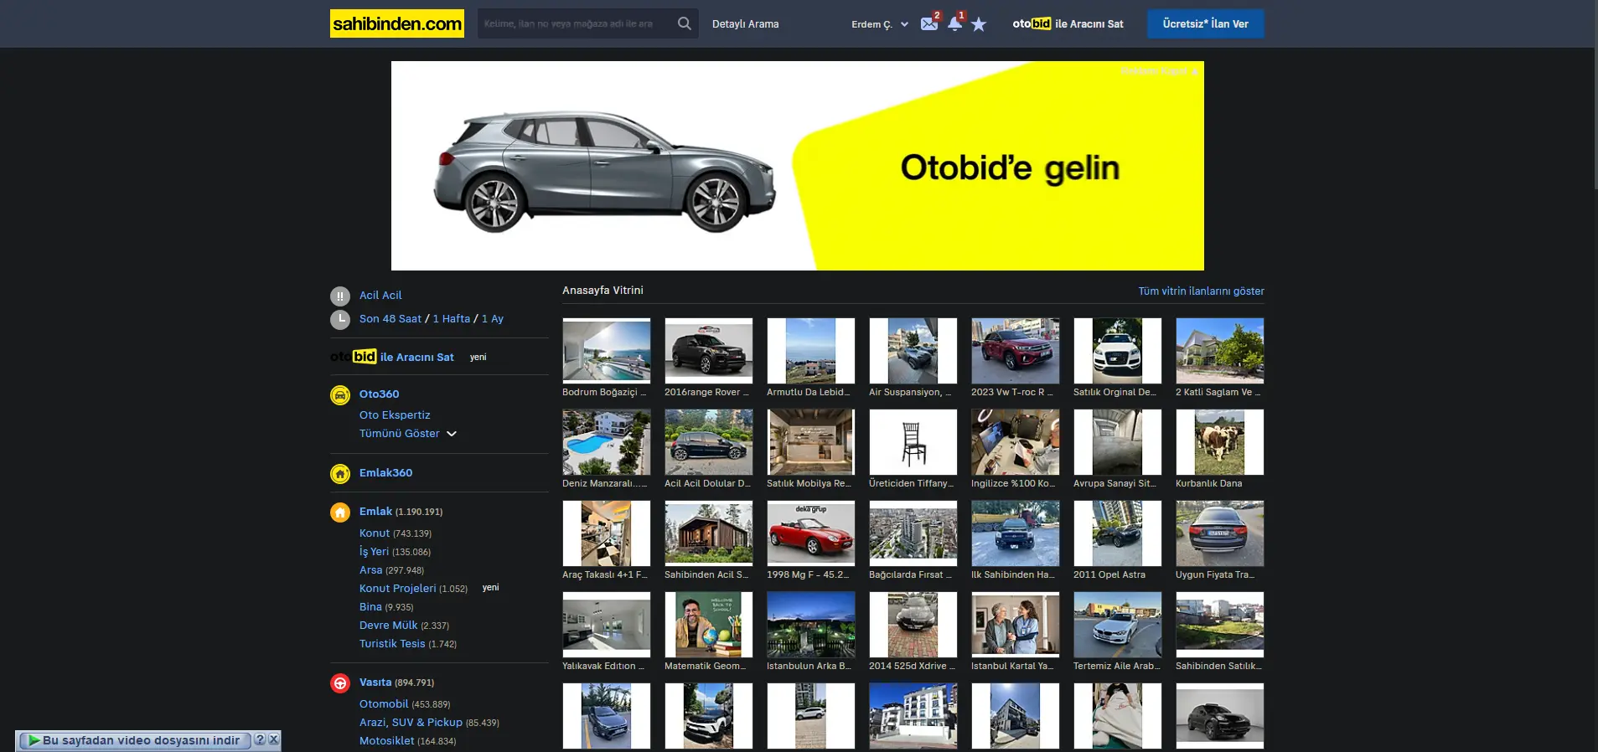The image size is (1598, 752).
Task: Click the orange Emlak category icon
Action: pos(340,512)
